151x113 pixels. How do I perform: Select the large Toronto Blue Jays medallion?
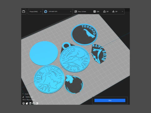(49, 79)
